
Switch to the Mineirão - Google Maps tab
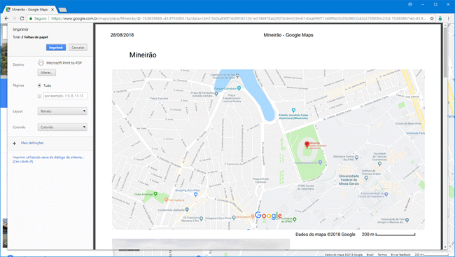pyautogui.click(x=29, y=10)
